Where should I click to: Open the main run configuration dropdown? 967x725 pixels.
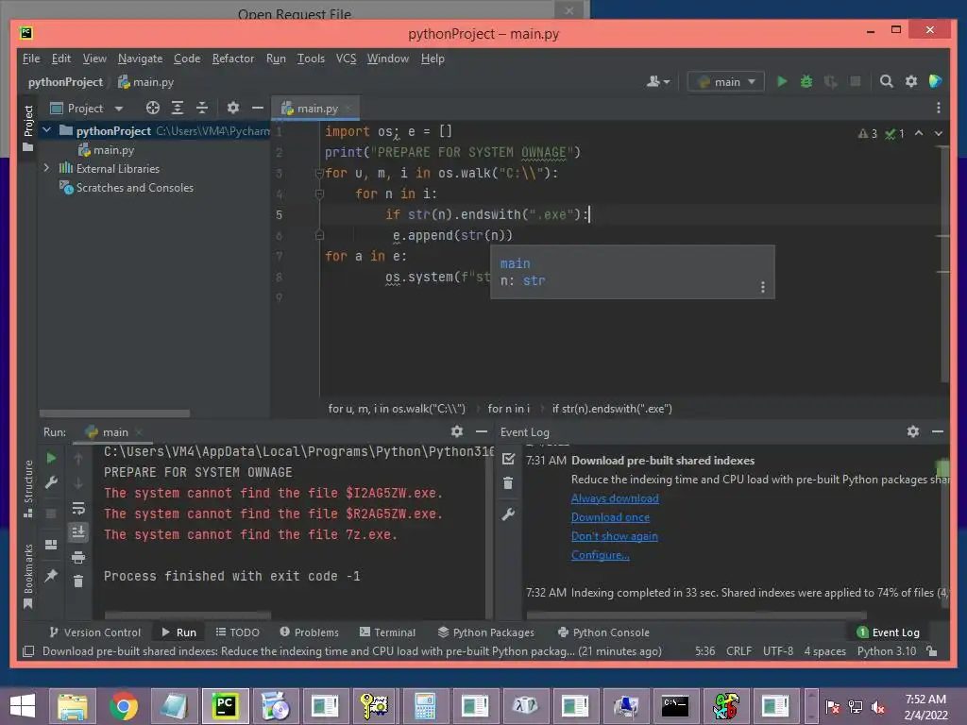pos(726,81)
